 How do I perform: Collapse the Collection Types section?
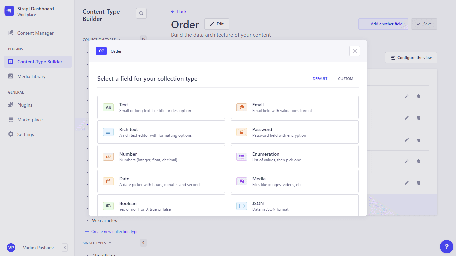[120, 39]
